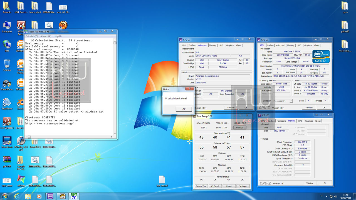Click Validate in CPU-Z Memory window
This screenshot has height=200, width=356.
(x=310, y=183)
